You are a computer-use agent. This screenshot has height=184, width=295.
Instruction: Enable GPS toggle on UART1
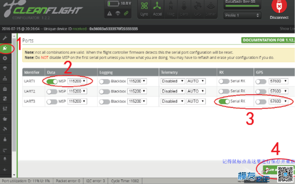261,81
